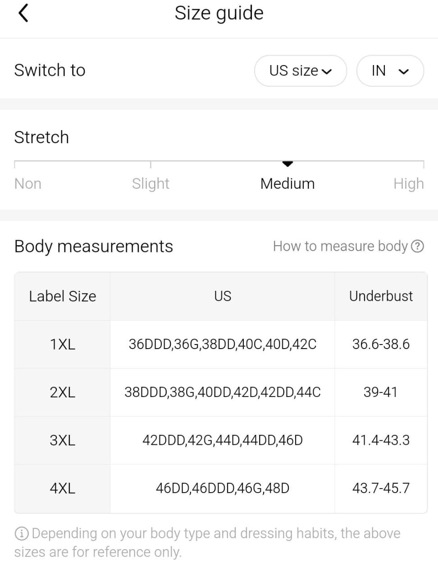Open How to measure body link
Screen dimensions: 438x578
340,246
